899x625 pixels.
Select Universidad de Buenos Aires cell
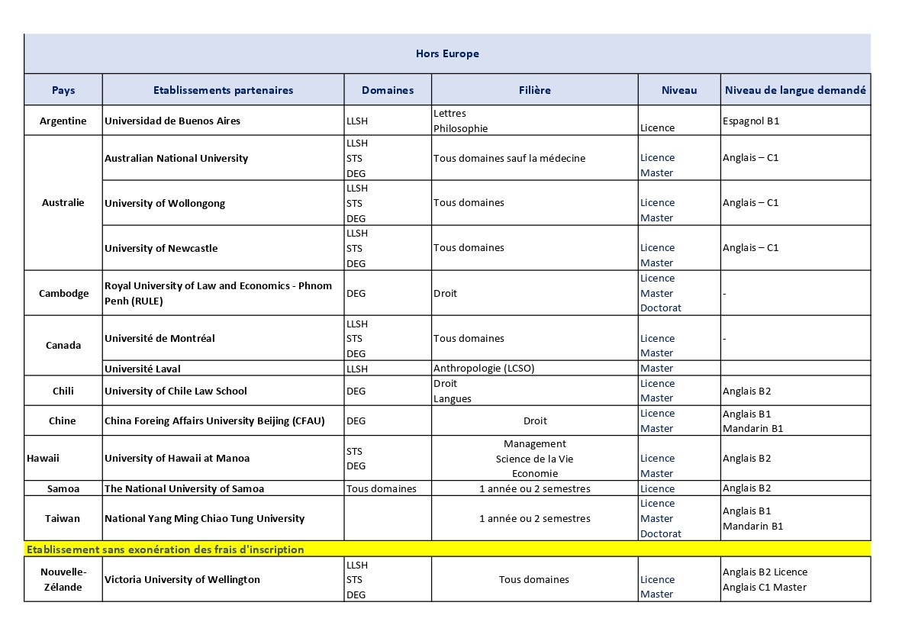pyautogui.click(x=172, y=121)
